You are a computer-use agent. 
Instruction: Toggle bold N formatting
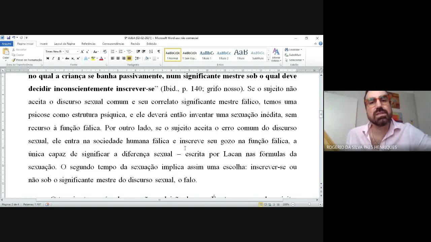(47, 58)
